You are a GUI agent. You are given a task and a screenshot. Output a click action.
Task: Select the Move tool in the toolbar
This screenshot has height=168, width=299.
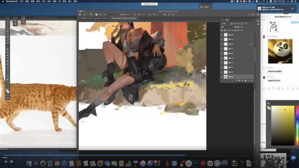pyautogui.click(x=8, y=22)
